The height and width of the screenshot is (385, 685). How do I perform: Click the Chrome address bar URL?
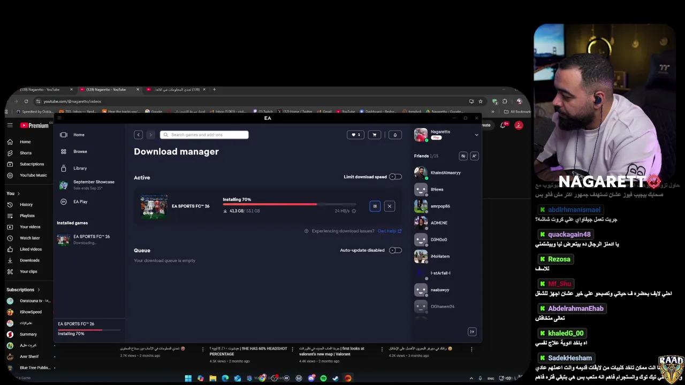tap(72, 101)
